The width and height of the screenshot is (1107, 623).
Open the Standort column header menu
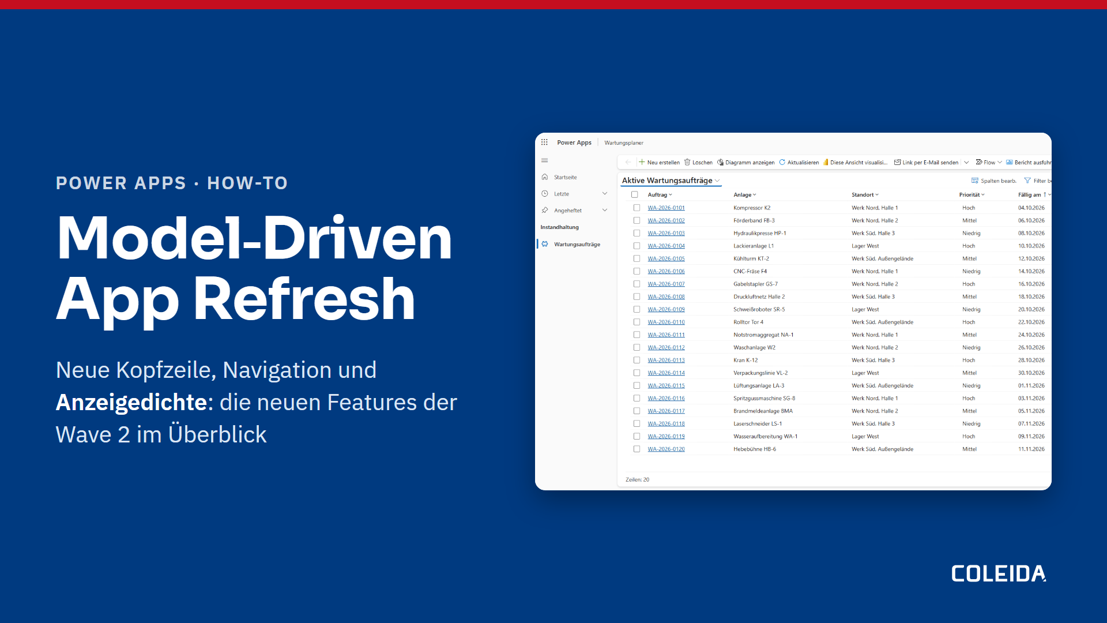(x=865, y=195)
